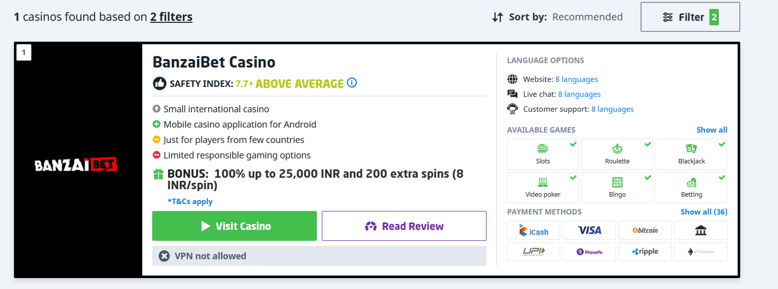This screenshot has width=778, height=289.
Task: Select the Roulette game tile
Action: (x=617, y=154)
